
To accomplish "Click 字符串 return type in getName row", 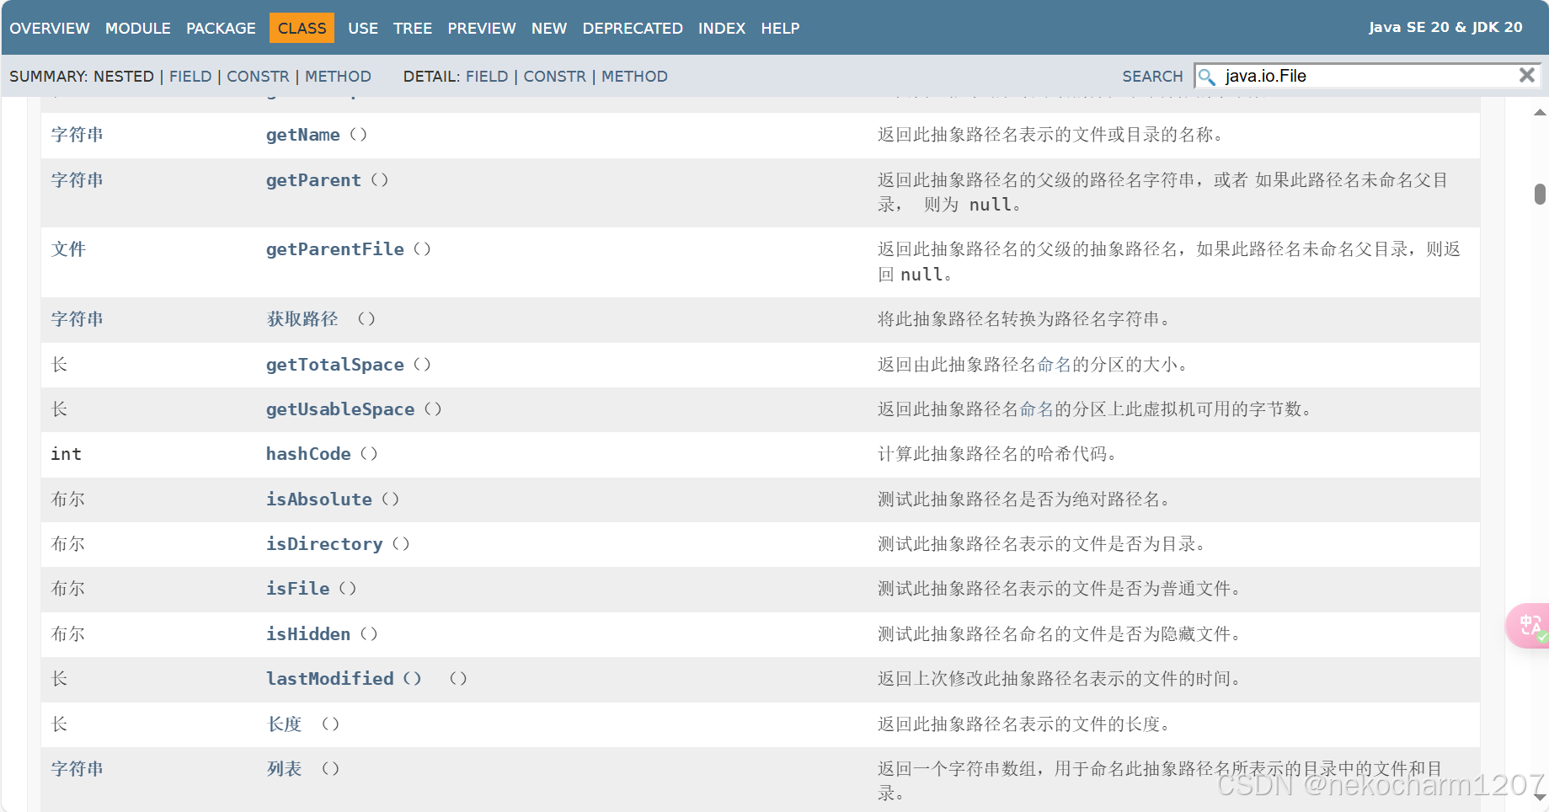I will 77,135.
